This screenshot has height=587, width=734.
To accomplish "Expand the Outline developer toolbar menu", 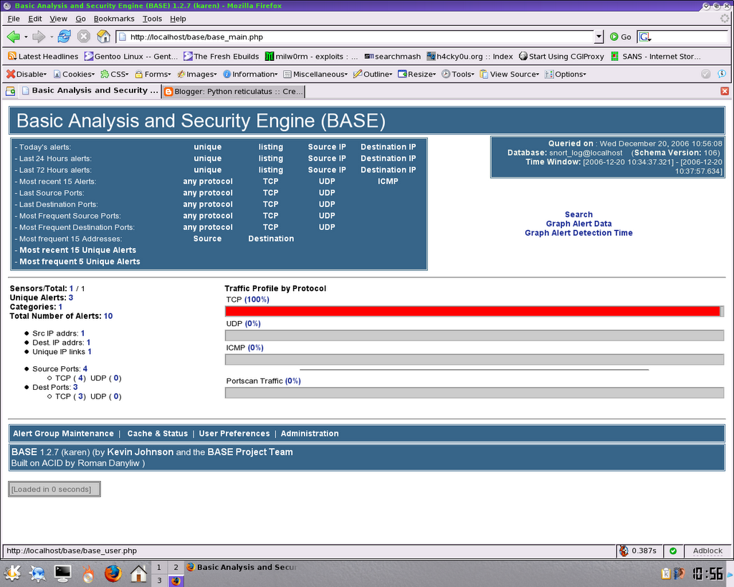I will 373,74.
